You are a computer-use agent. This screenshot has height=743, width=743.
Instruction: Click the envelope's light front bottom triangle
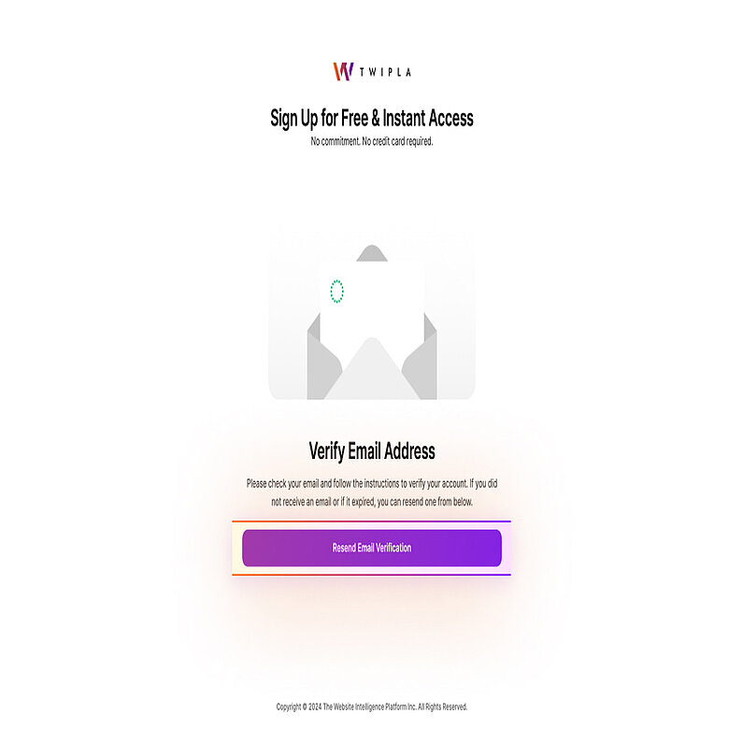coord(372,368)
